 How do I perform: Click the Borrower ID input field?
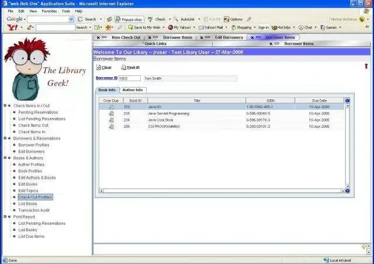point(130,78)
